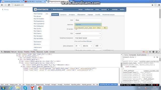Reload the vk.com/edit page
This screenshot has height=90, width=161.
point(9,5)
